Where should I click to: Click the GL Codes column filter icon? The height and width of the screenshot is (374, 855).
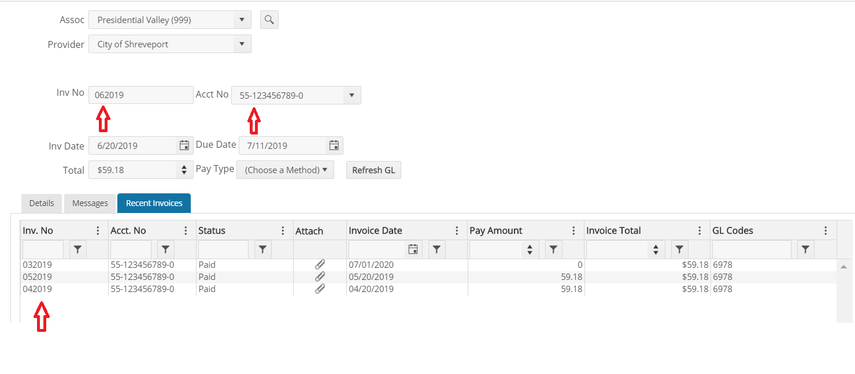click(806, 249)
